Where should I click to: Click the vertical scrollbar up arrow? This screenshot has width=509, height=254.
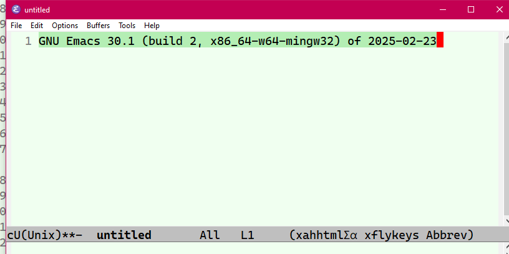(507, 36)
